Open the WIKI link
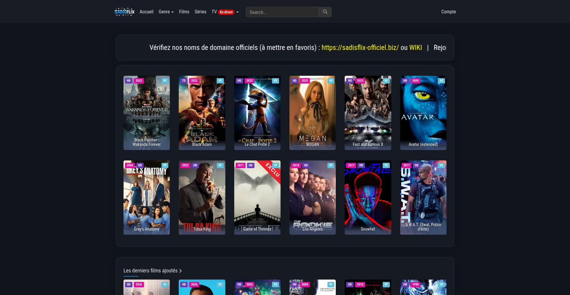The width and height of the screenshot is (570, 295). tap(416, 48)
